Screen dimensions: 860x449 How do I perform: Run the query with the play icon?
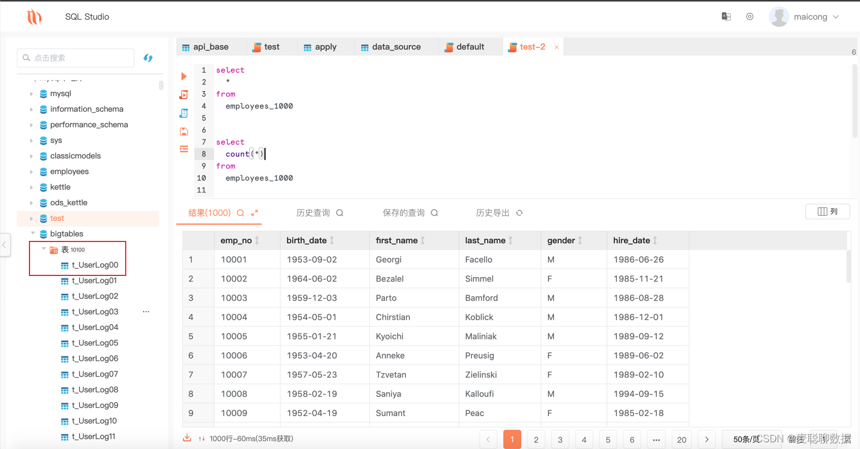[184, 76]
